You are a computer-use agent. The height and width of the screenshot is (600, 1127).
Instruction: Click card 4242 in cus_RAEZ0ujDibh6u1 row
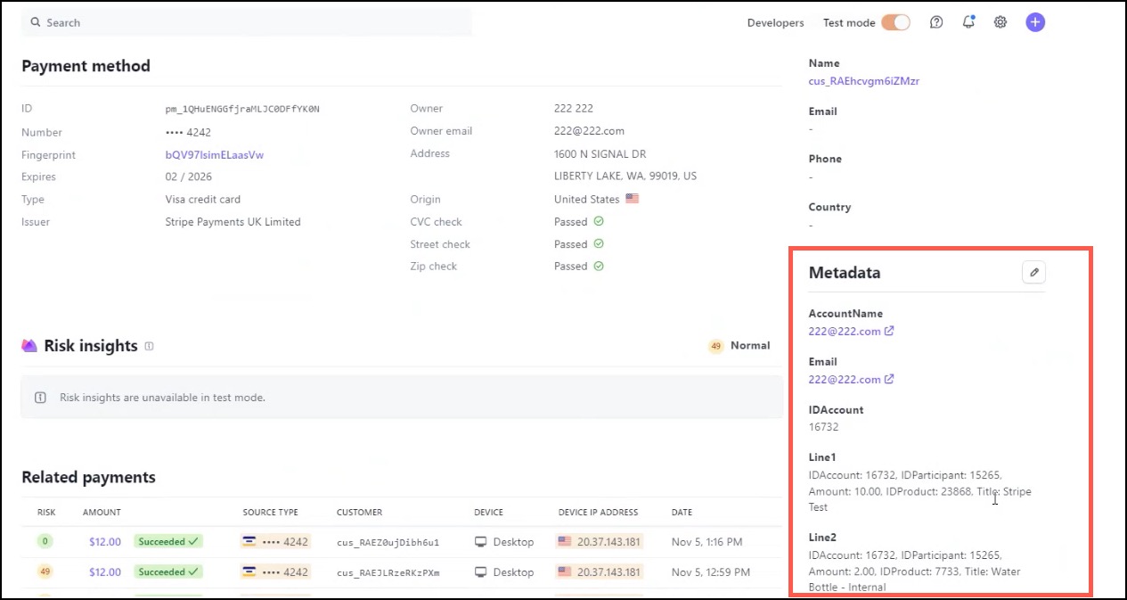(x=275, y=541)
